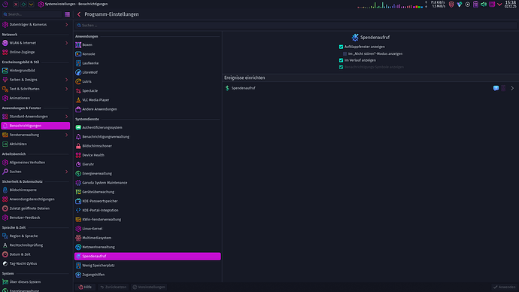Select Bildschirmschoner in system services
Image resolution: width=519 pixels, height=292 pixels.
pos(147,146)
